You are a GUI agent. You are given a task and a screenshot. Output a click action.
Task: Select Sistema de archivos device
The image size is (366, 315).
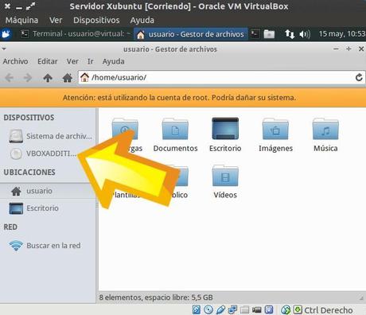50,136
